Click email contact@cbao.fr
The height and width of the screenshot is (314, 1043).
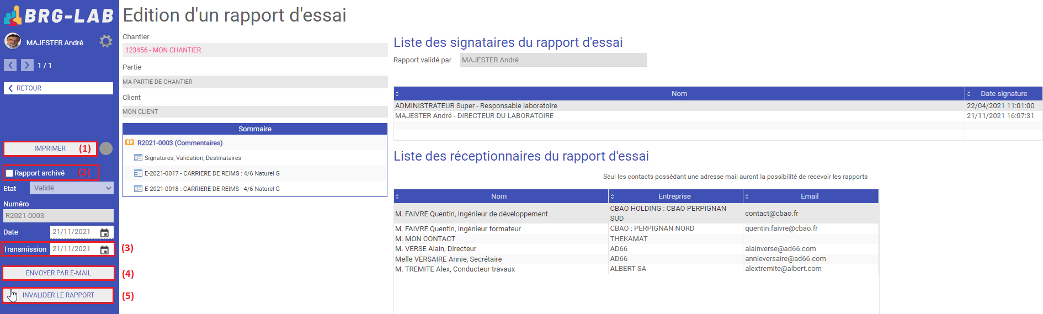click(771, 214)
